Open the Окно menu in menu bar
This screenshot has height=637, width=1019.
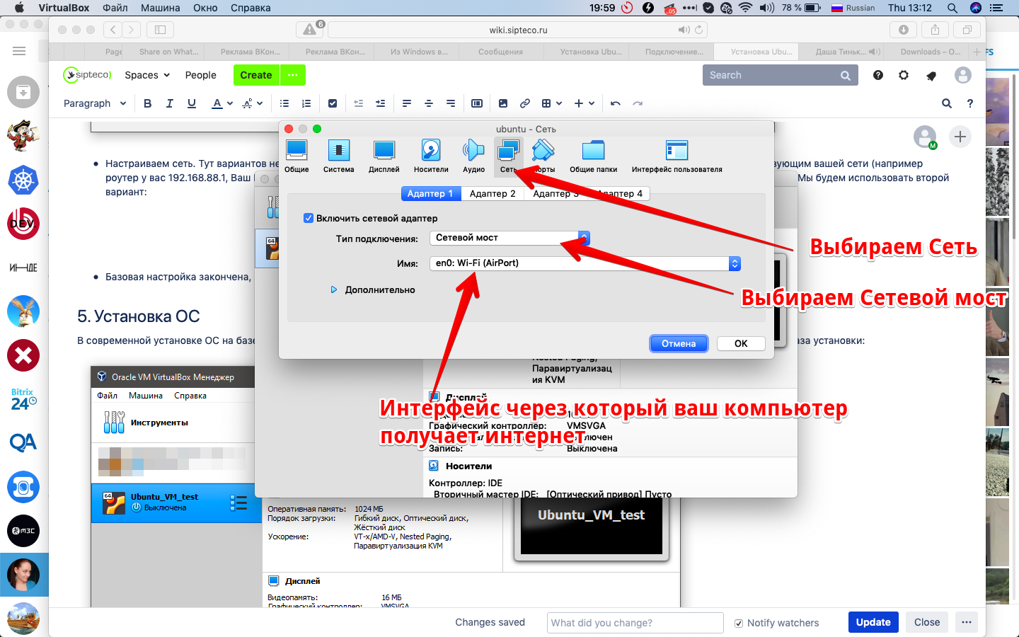pos(205,8)
